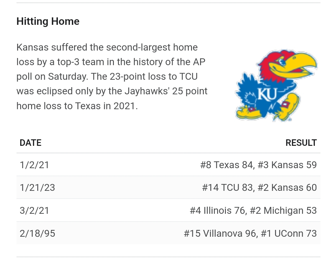The image size is (336, 260).
Task: Select the 3/2/21 date cell
Action: 34,211
